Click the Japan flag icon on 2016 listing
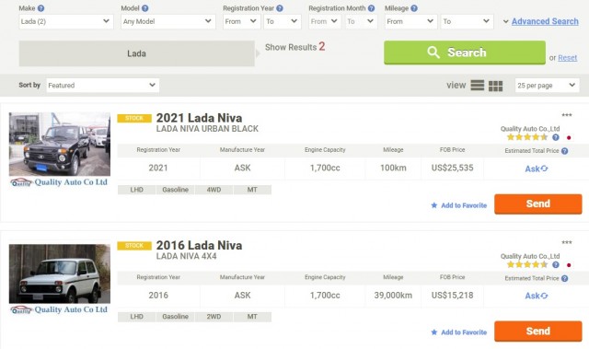 (569, 265)
